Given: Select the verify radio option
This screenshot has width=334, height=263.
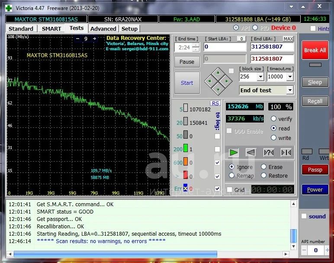Looking at the screenshot, I should pos(274,119).
